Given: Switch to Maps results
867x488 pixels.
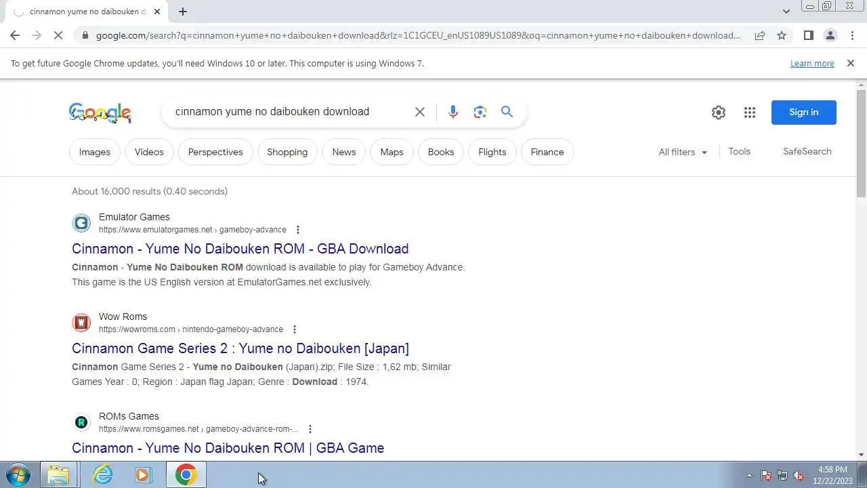Looking at the screenshot, I should [x=392, y=152].
